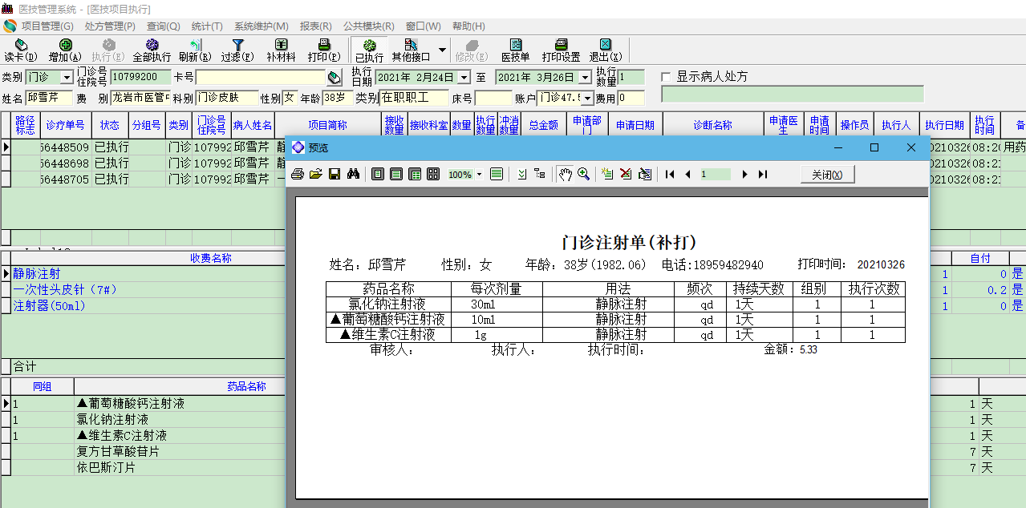Expand arrow next to 其他接口
This screenshot has height=508, width=1026.
click(442, 50)
